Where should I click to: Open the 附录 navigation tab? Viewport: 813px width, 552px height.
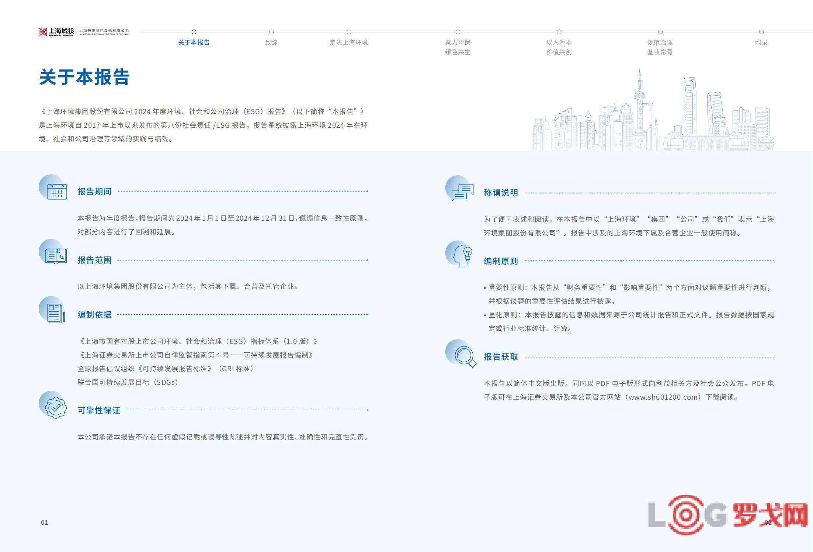pos(761,42)
